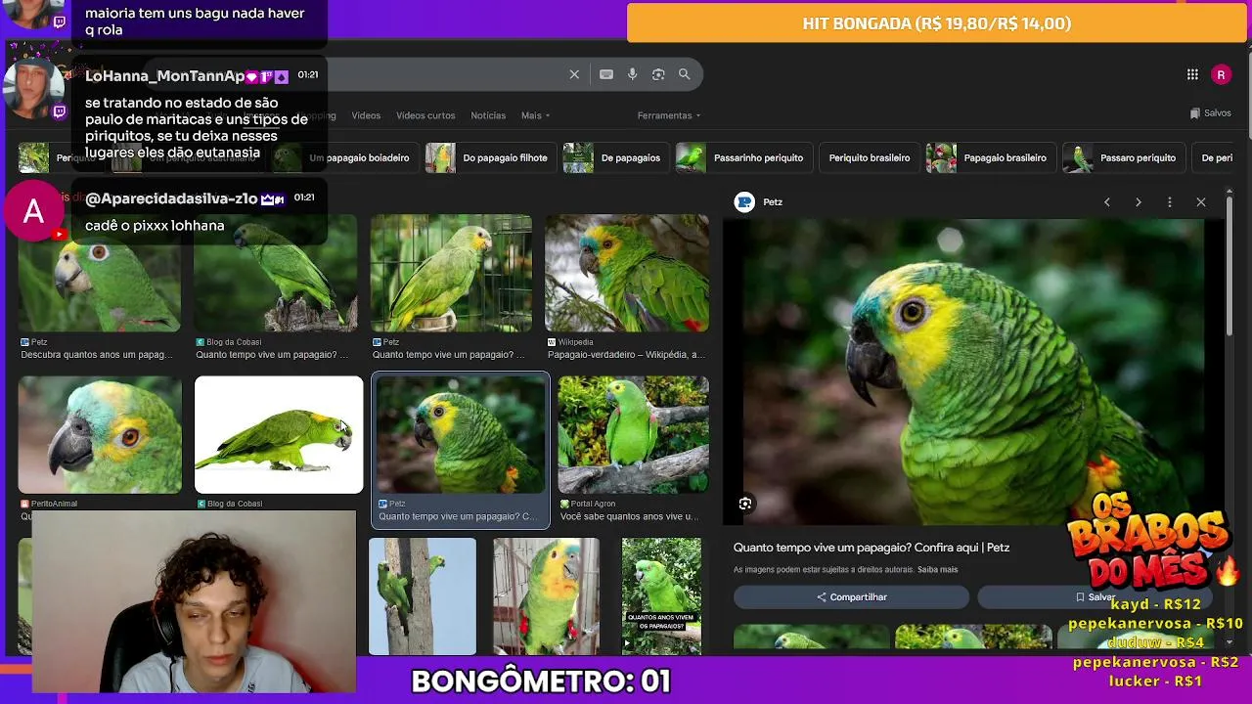Go to previous image in preview panel

pyautogui.click(x=1107, y=202)
